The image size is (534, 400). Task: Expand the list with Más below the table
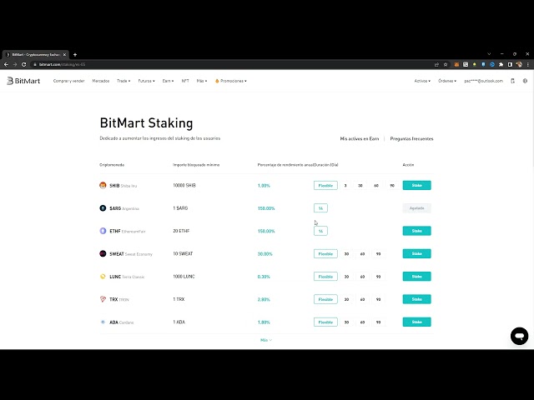coord(266,340)
